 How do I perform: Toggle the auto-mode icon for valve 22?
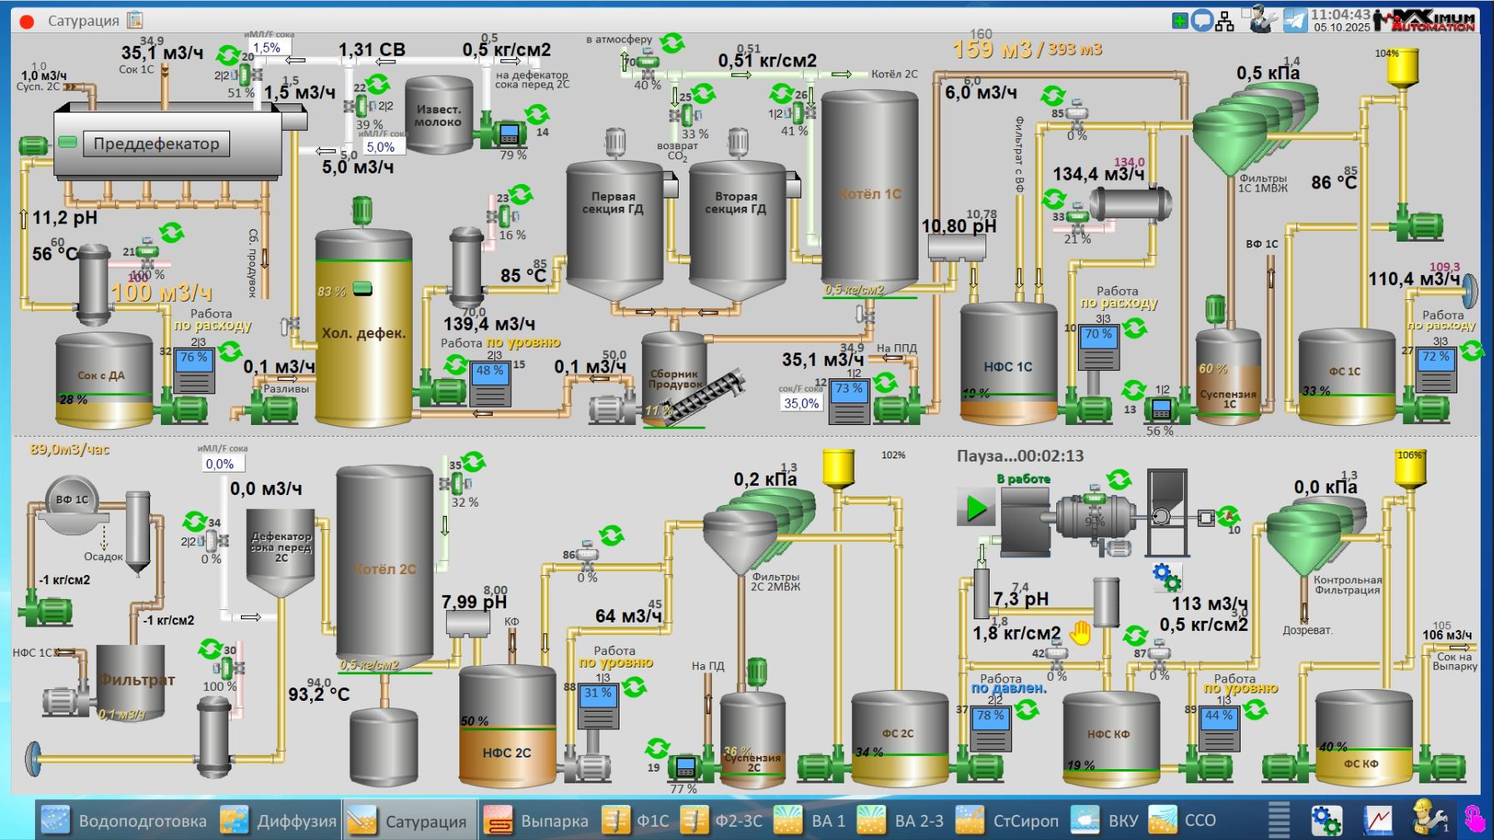tap(379, 84)
